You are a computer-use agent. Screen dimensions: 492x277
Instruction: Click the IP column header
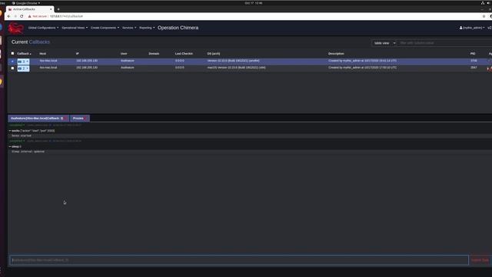click(77, 54)
